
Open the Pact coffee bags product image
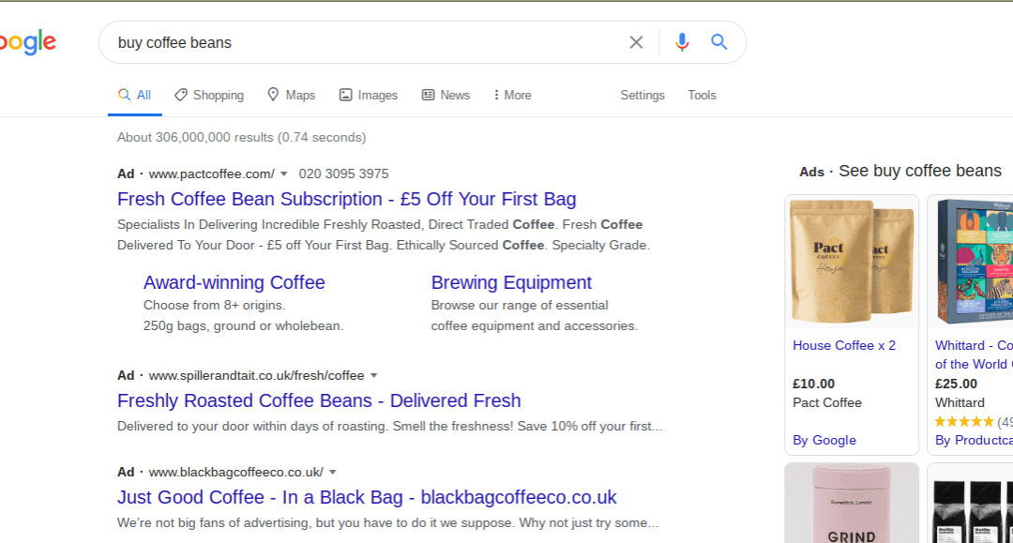(852, 263)
